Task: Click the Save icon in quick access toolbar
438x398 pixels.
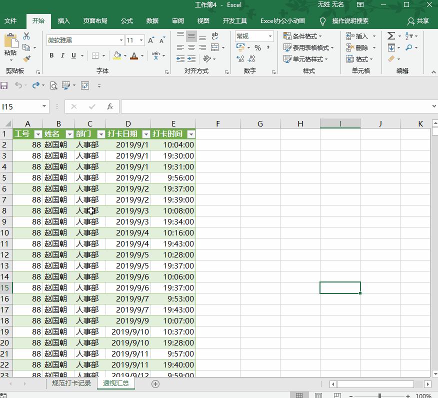Action: click(x=4, y=85)
